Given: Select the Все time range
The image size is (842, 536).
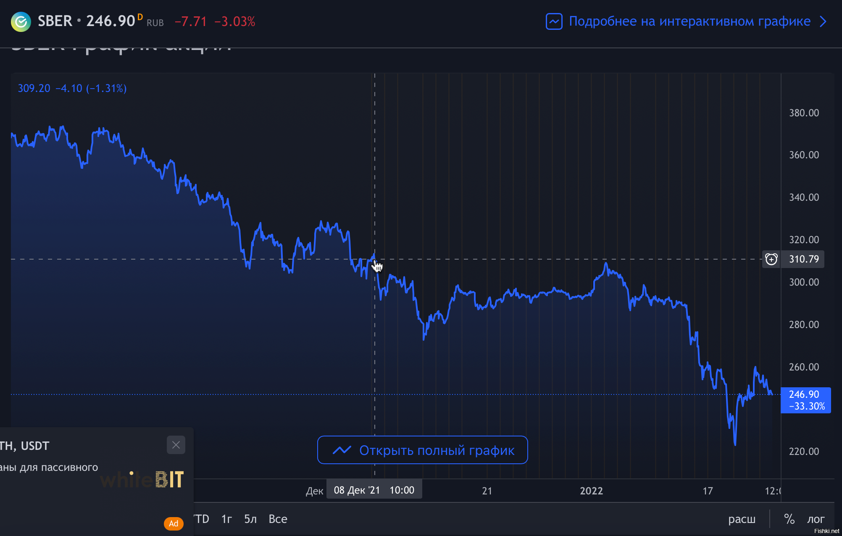Looking at the screenshot, I should [x=278, y=519].
